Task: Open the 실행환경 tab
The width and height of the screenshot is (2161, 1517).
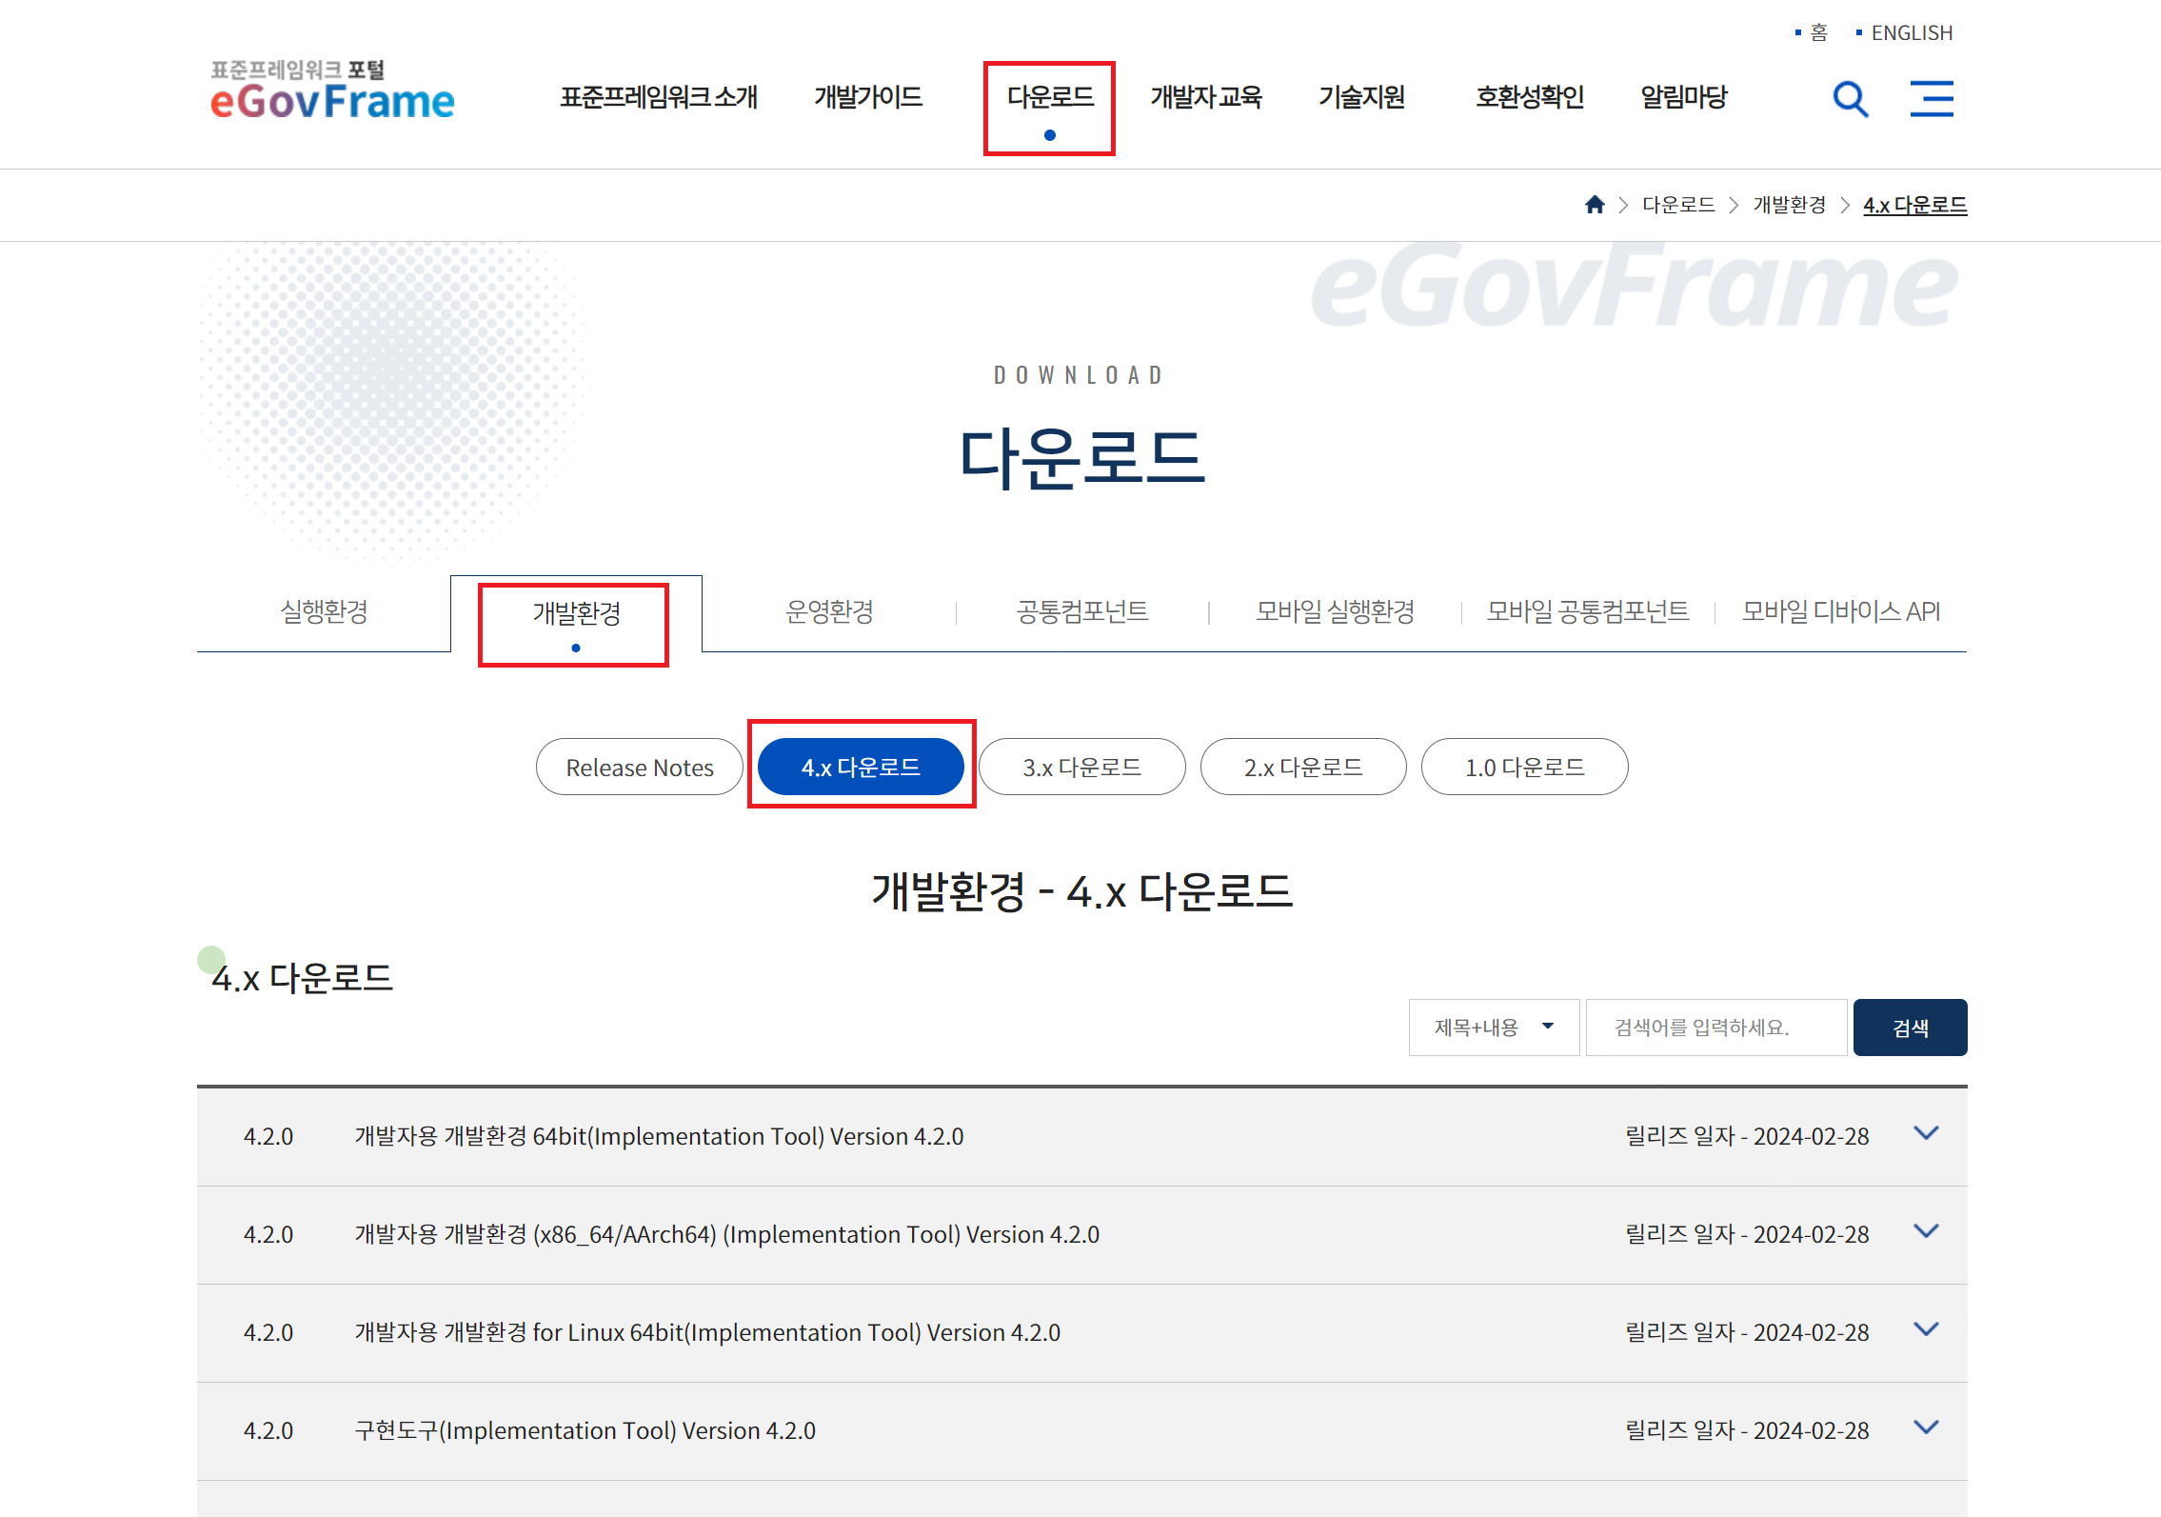Action: coord(324,611)
